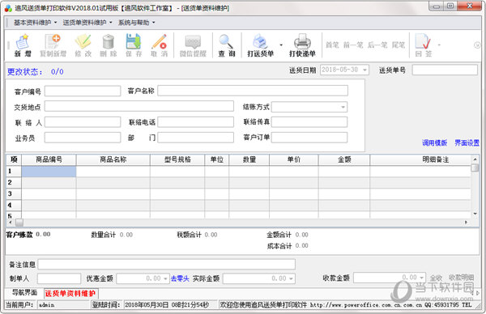Screen dimensions: 486x314
Task: Go to 前一笔 previous record
Action: point(353,45)
